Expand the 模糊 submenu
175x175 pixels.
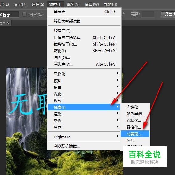coord(84,80)
